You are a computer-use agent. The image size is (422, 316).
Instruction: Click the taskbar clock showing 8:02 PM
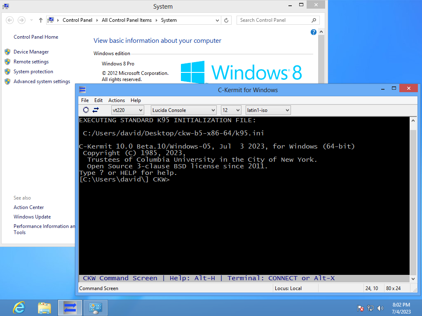point(401,308)
